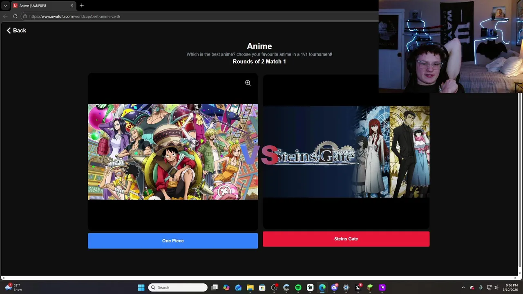Switch to Microsoft Edge in the taskbar

pyautogui.click(x=322, y=287)
